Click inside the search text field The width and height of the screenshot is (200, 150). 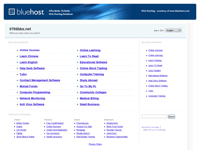[x=154, y=116]
